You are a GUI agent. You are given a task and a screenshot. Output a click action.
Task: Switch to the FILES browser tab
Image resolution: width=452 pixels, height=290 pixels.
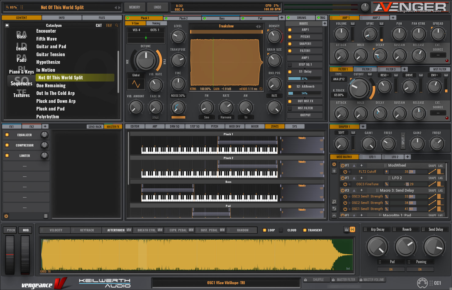102,18
